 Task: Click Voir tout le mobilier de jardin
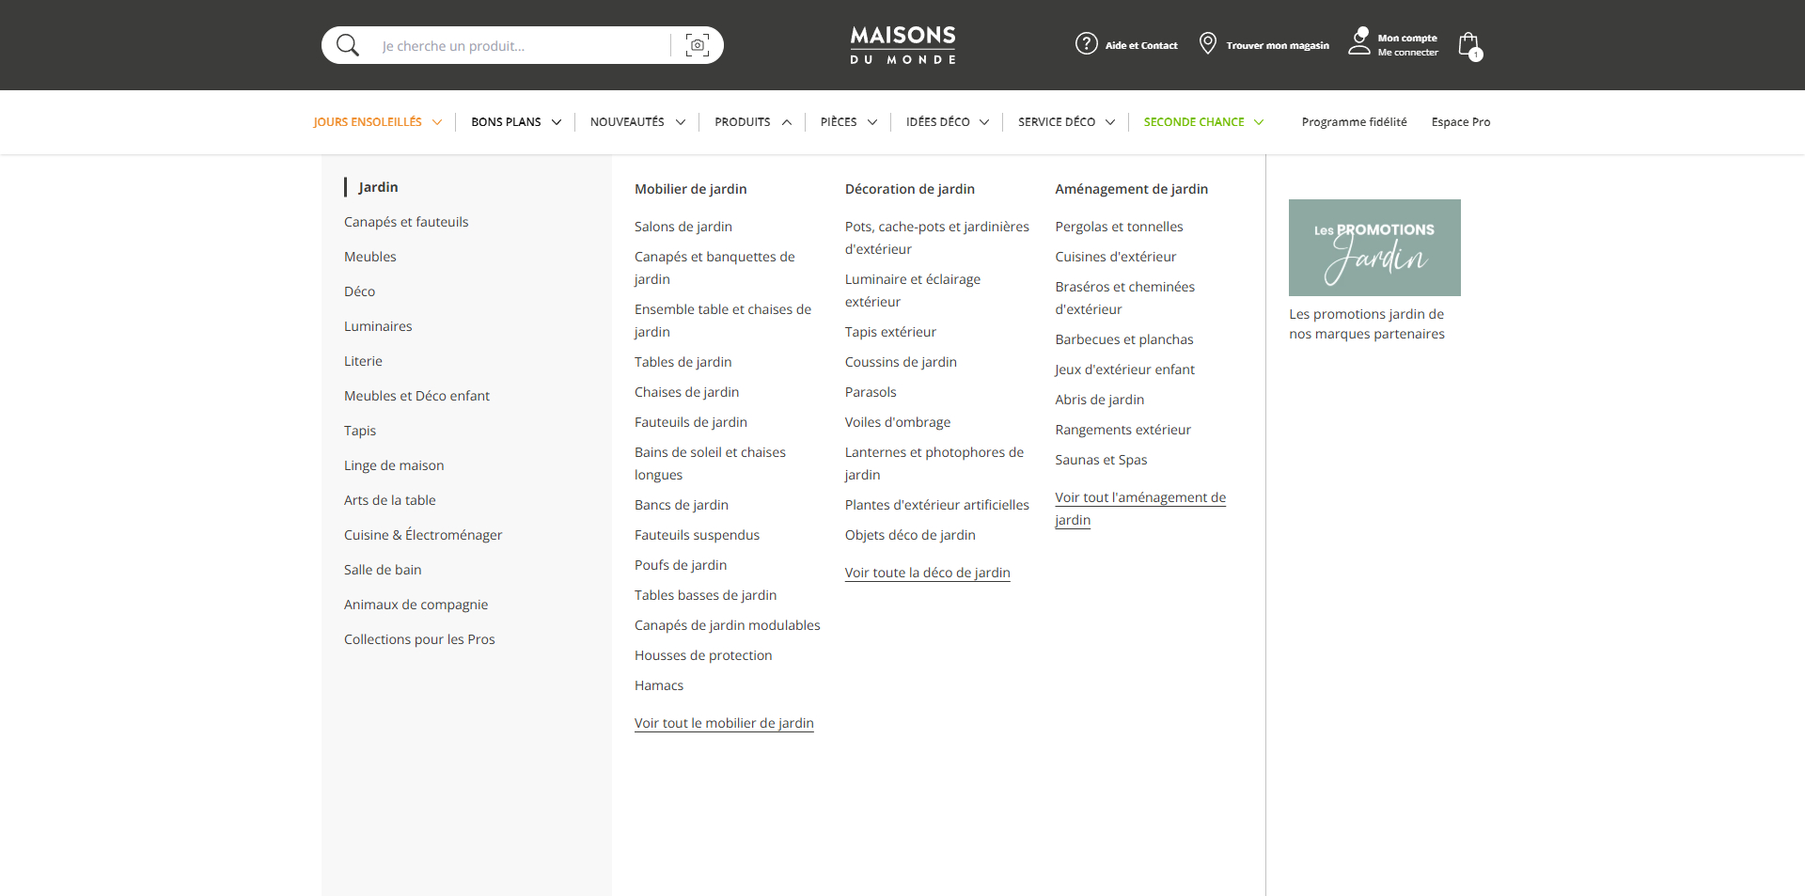point(724,723)
